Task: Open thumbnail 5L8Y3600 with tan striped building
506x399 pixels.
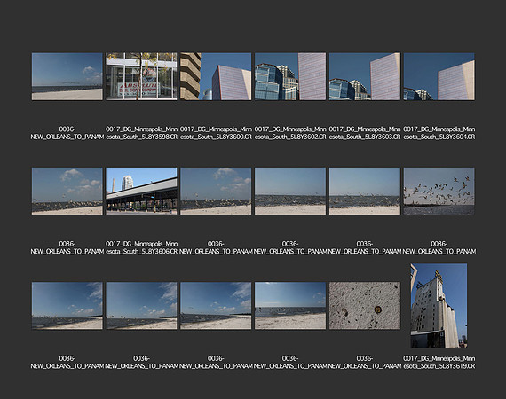Action: click(216, 76)
